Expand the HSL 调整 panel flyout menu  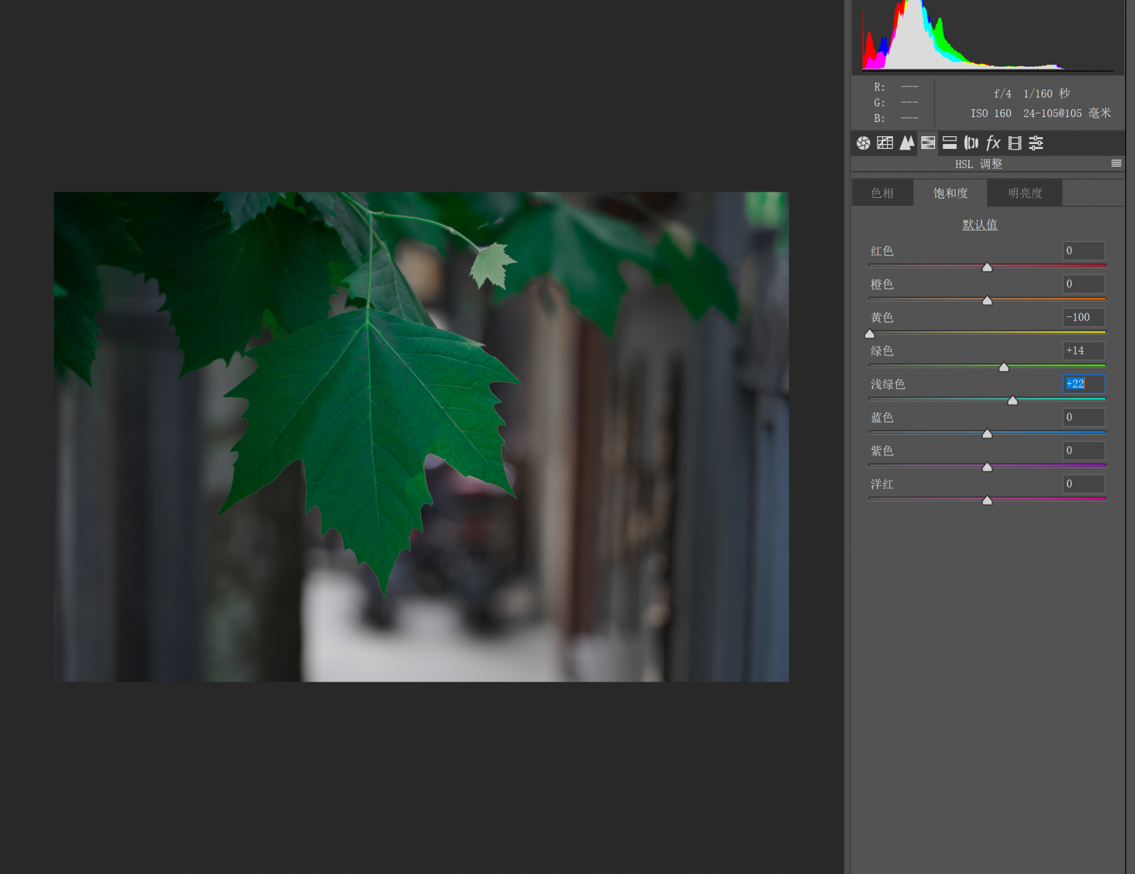(1116, 164)
